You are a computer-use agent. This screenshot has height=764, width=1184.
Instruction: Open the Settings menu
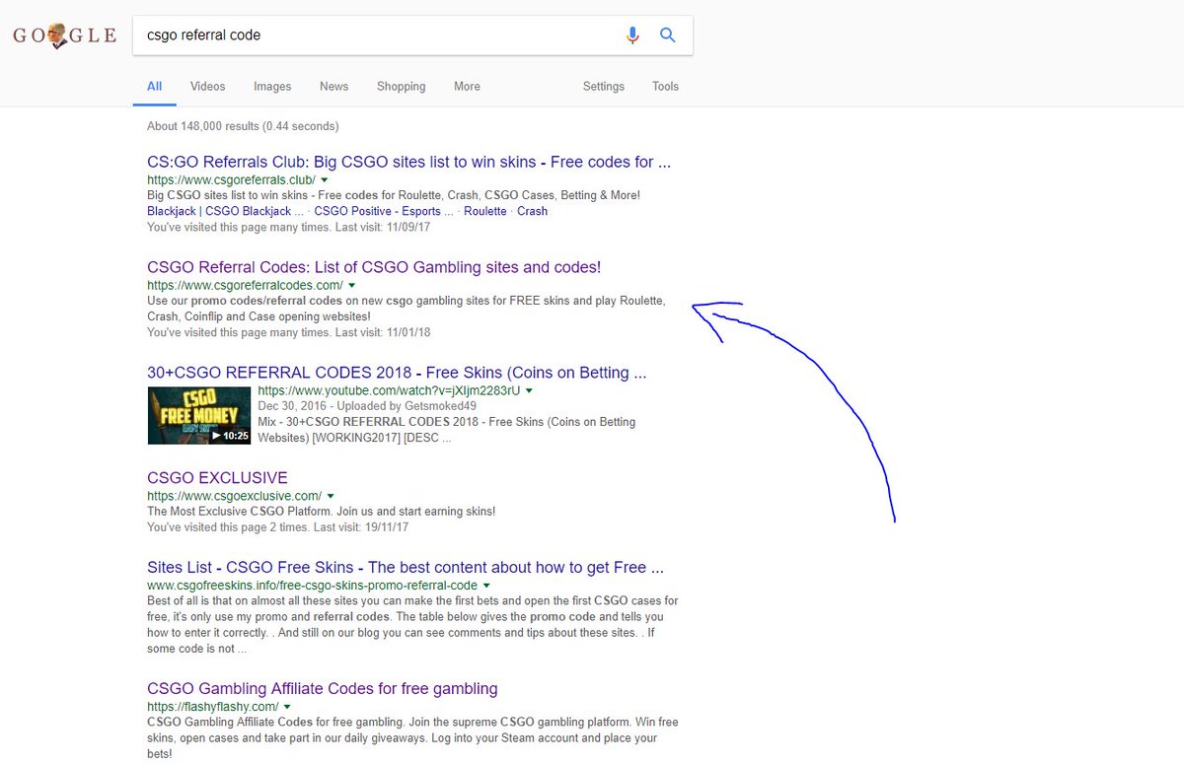tap(604, 87)
